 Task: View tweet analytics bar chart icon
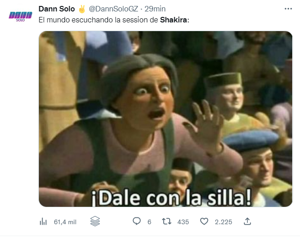click(43, 222)
